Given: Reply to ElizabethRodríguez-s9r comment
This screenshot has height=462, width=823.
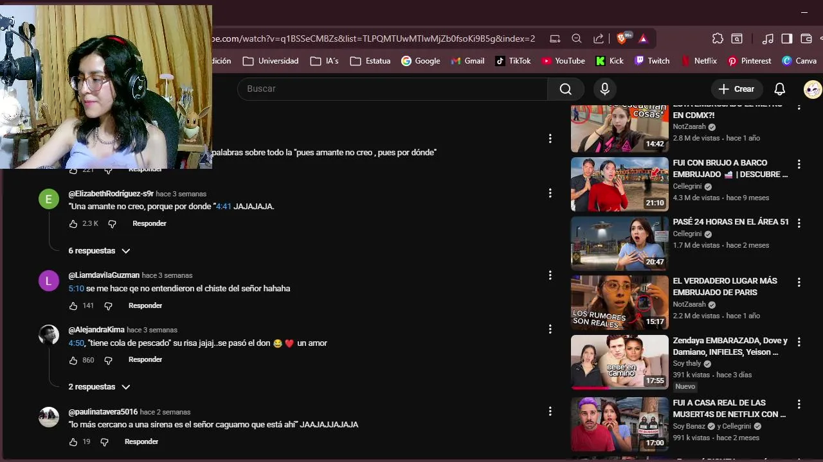Looking at the screenshot, I should (149, 223).
